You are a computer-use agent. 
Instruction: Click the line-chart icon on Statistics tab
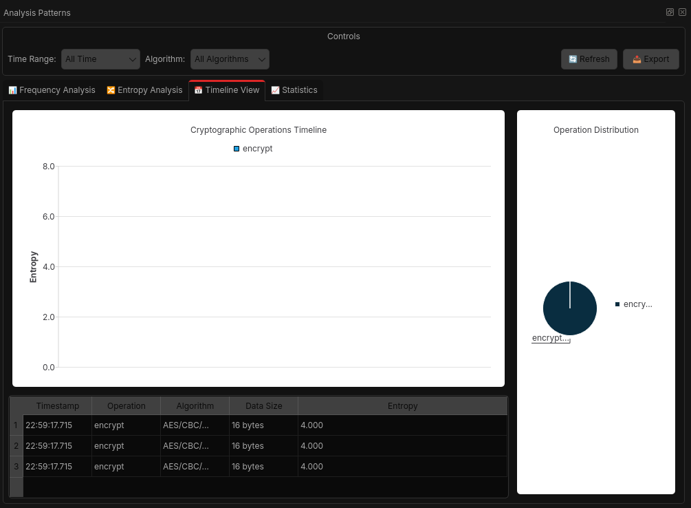pos(275,89)
